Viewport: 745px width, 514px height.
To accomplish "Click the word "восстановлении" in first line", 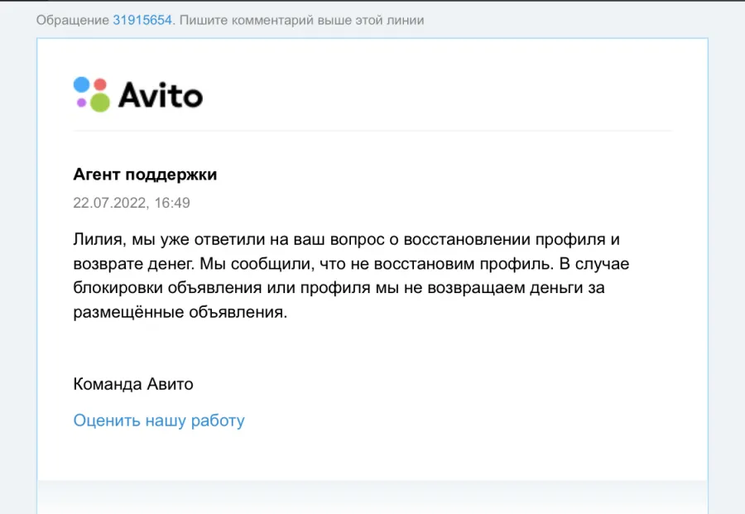I will coord(467,239).
